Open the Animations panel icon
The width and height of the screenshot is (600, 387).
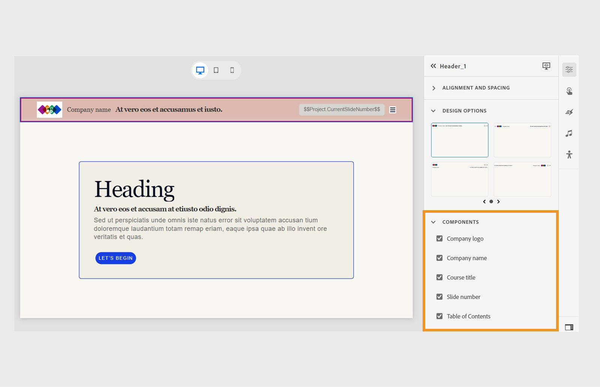[x=569, y=112]
